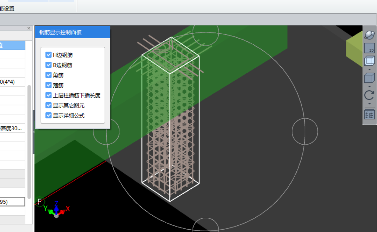Uncheck the B边钢筋 checkbox
The image size is (377, 232).
click(x=48, y=65)
